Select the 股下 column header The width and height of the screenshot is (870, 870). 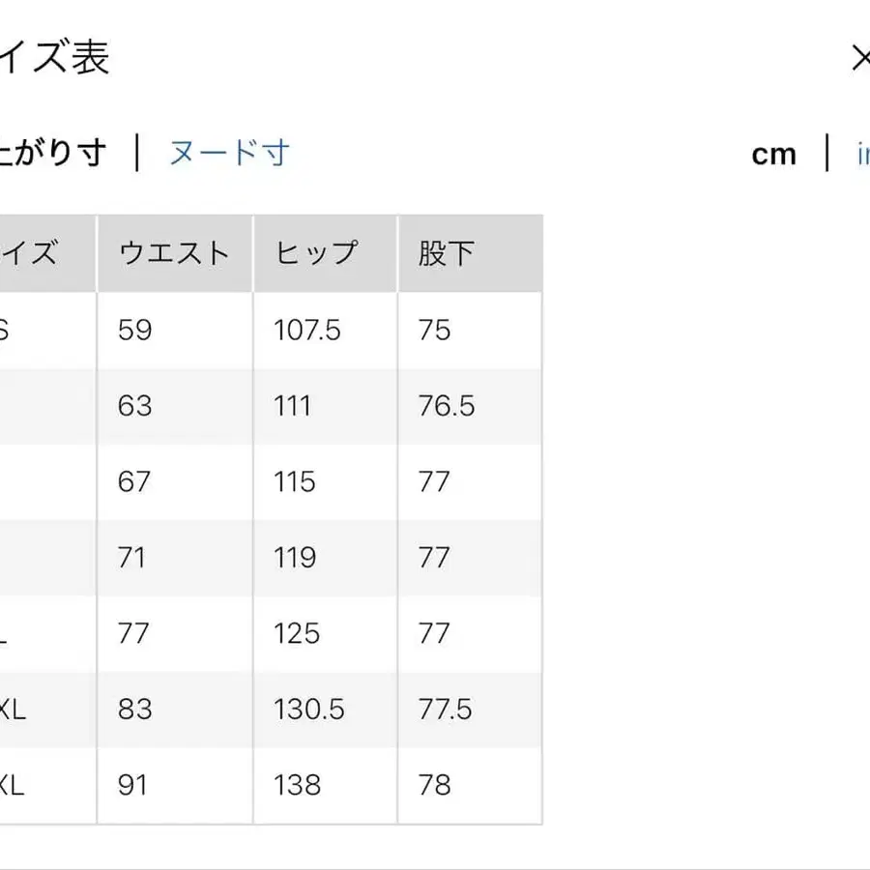click(449, 251)
